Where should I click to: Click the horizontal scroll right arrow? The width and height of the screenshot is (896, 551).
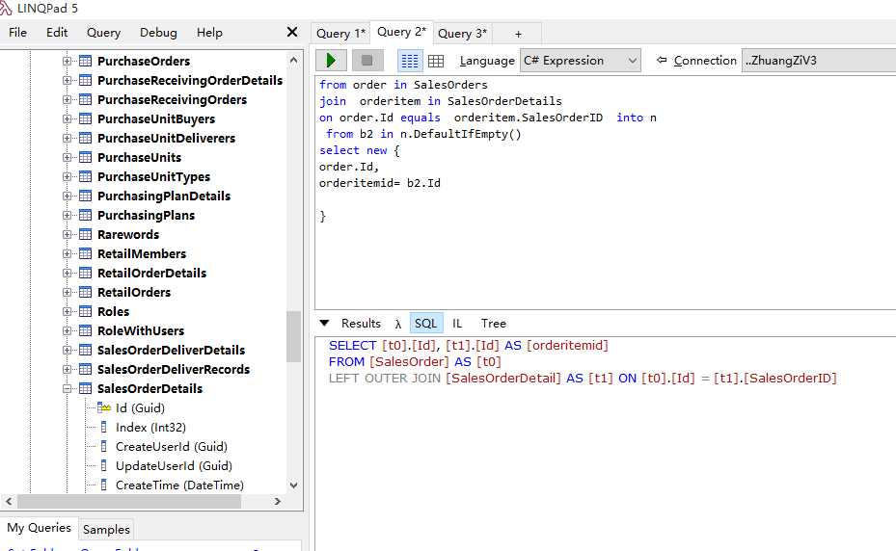[x=277, y=501]
